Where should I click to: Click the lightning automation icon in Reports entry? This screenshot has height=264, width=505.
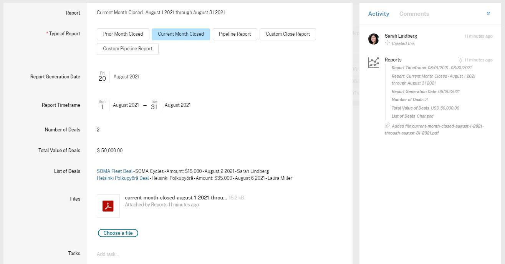(x=460, y=60)
